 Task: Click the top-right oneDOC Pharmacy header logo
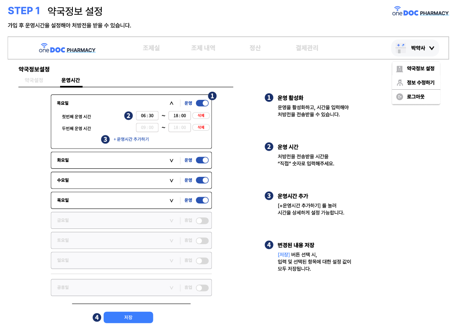(420, 11)
